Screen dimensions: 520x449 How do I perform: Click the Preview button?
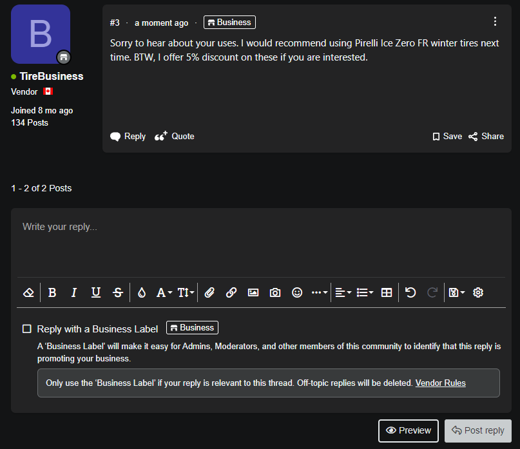tap(409, 430)
